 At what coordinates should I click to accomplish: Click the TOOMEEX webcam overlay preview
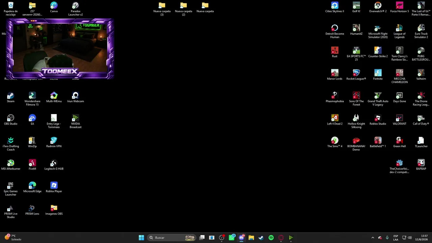click(x=60, y=49)
